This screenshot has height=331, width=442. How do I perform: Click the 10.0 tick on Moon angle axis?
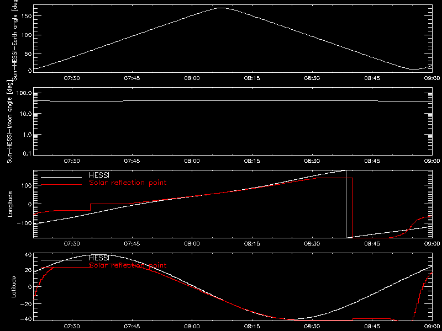coord(26,114)
